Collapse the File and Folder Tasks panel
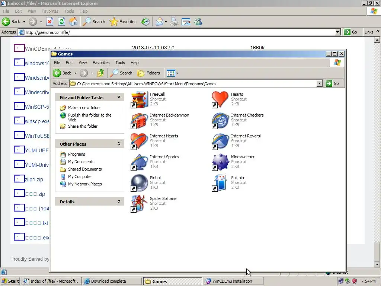This screenshot has height=286, width=381. (119, 97)
